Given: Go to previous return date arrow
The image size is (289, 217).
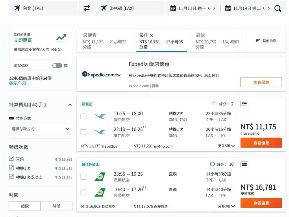Looking at the screenshot, I should point(264,8).
